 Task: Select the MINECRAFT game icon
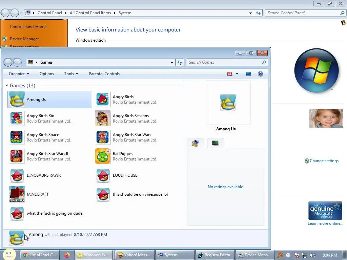(17, 194)
